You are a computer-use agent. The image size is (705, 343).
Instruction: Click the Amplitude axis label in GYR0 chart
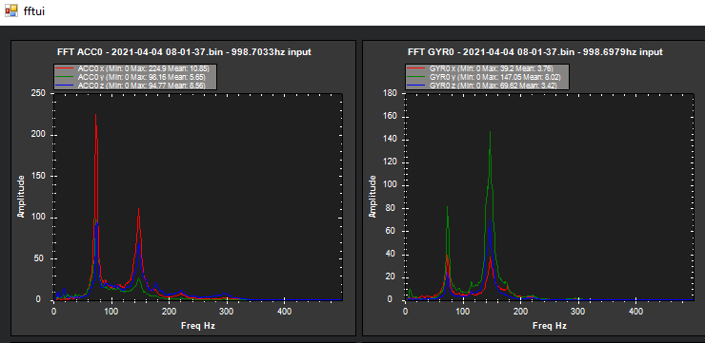(x=373, y=197)
